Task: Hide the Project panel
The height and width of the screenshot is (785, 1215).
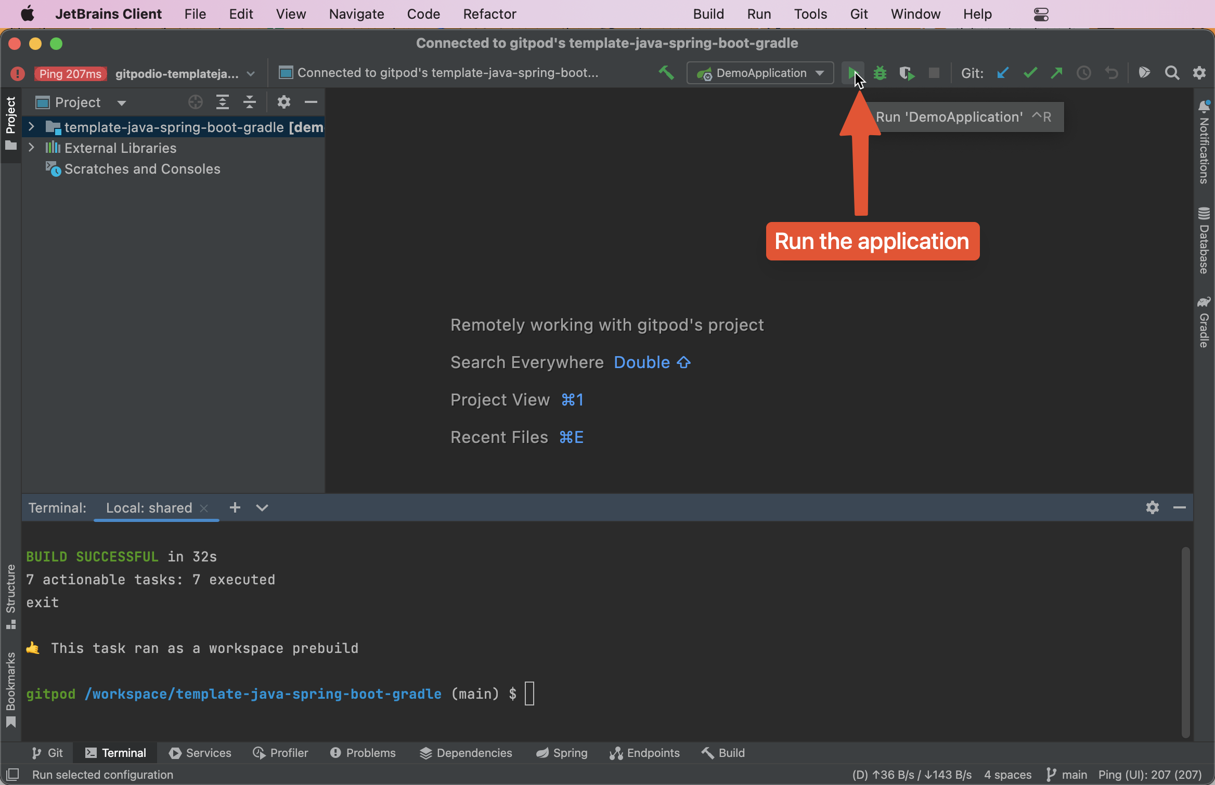Action: pyautogui.click(x=311, y=102)
